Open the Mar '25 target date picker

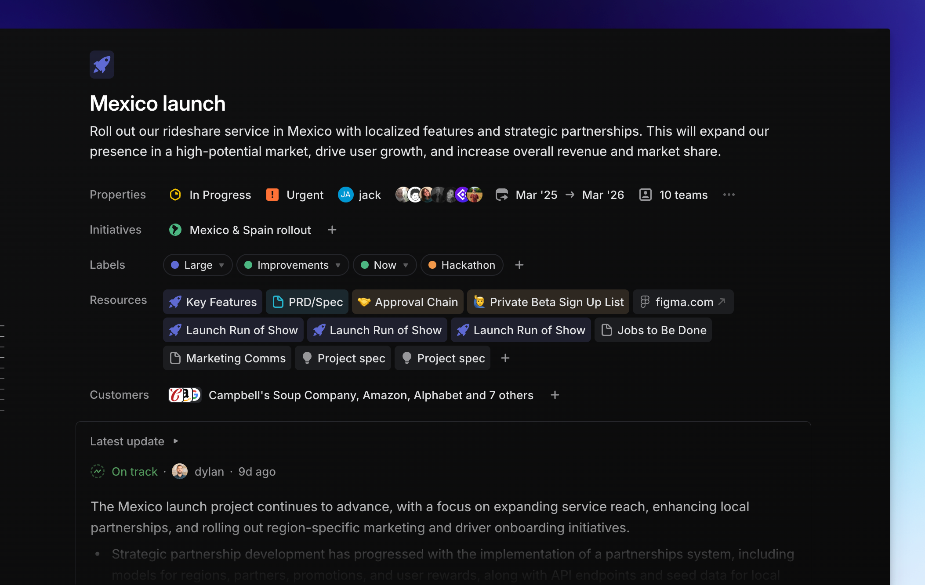[536, 195]
